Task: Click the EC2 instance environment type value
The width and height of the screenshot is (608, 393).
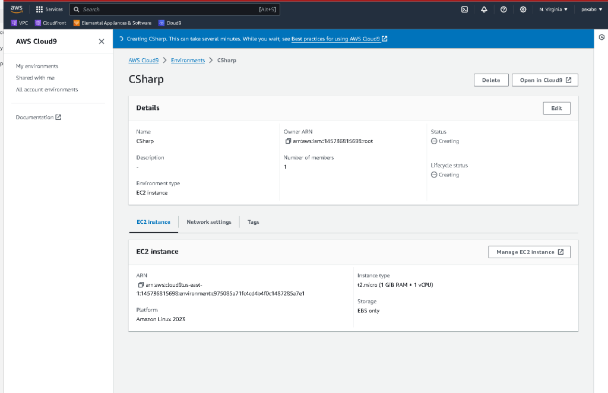Action: tap(152, 192)
